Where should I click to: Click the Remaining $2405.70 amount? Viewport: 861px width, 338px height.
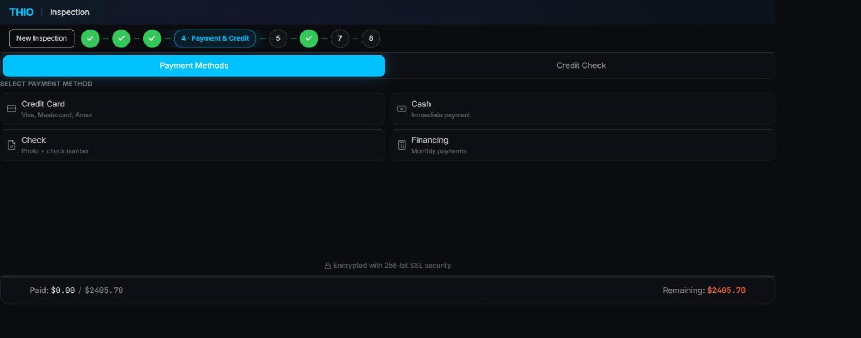(726, 290)
